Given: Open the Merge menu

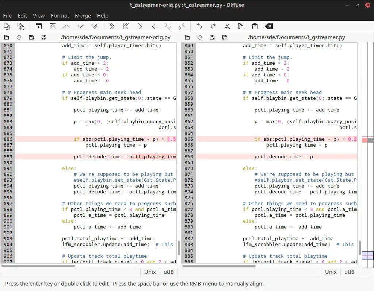Looking at the screenshot, I should point(83,15).
